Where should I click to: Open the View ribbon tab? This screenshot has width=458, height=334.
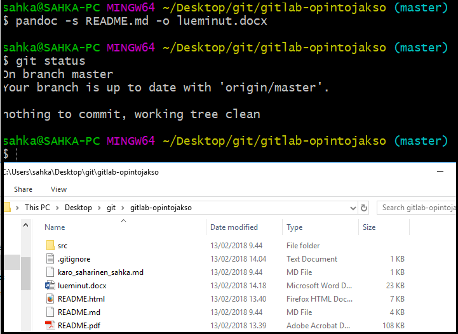click(x=58, y=189)
